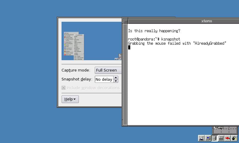
Task: Toggle Include window decorations checkbox
Action: click(63, 88)
